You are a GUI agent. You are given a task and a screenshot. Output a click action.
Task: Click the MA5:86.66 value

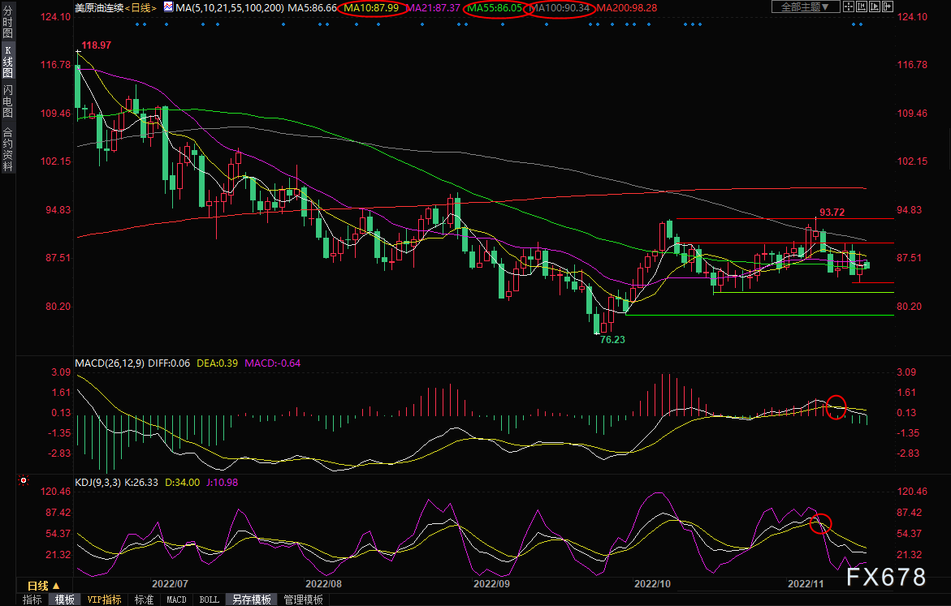[x=313, y=8]
